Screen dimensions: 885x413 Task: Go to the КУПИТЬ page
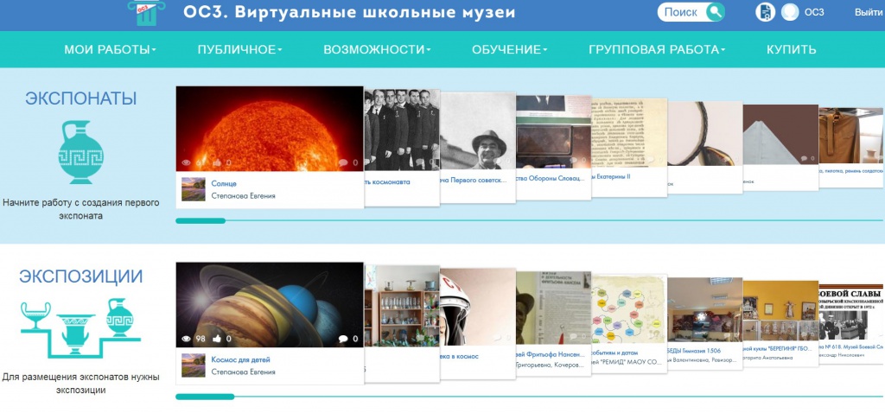click(792, 49)
